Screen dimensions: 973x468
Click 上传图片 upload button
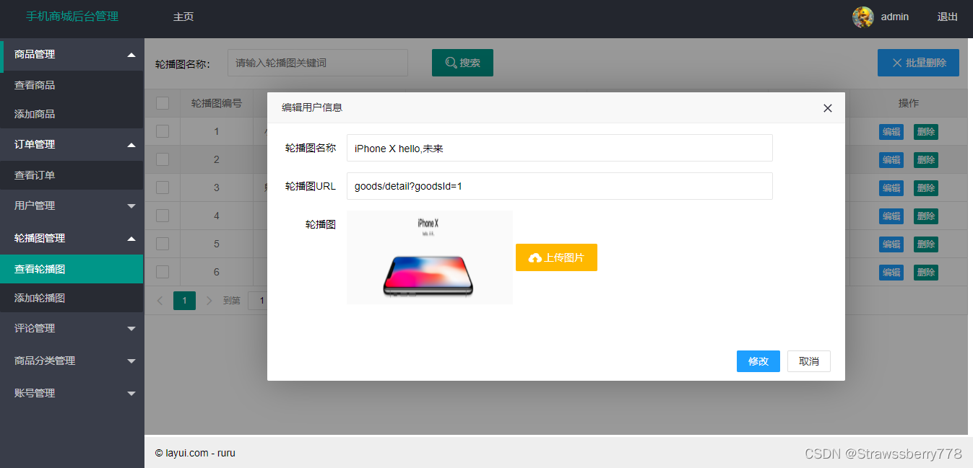(x=556, y=257)
